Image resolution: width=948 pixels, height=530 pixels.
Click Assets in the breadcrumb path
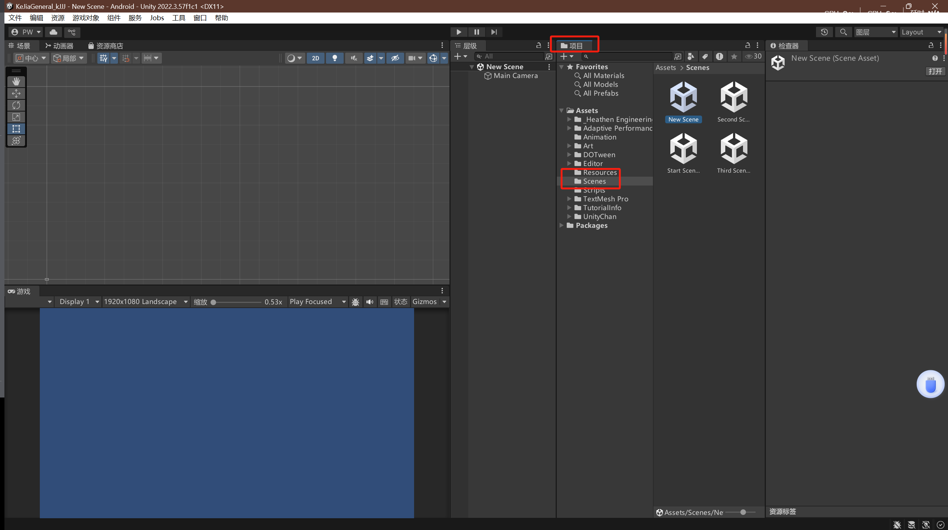(x=666, y=67)
